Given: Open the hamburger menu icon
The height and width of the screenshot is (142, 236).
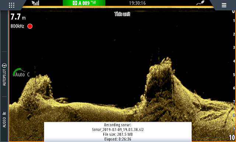Looking at the screenshot, I should click(x=224, y=5).
